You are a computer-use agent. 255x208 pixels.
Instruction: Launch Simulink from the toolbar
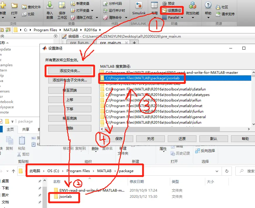point(139,8)
